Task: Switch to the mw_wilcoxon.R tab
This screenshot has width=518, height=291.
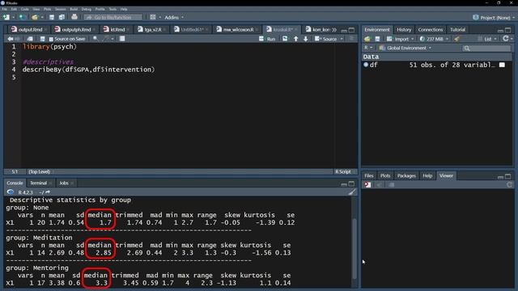Action: pos(237,30)
